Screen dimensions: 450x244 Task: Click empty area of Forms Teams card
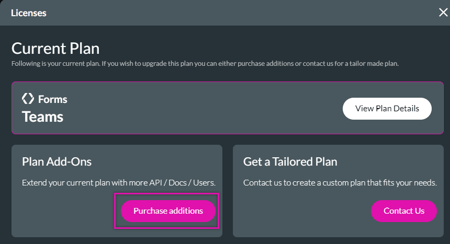click(x=209, y=109)
